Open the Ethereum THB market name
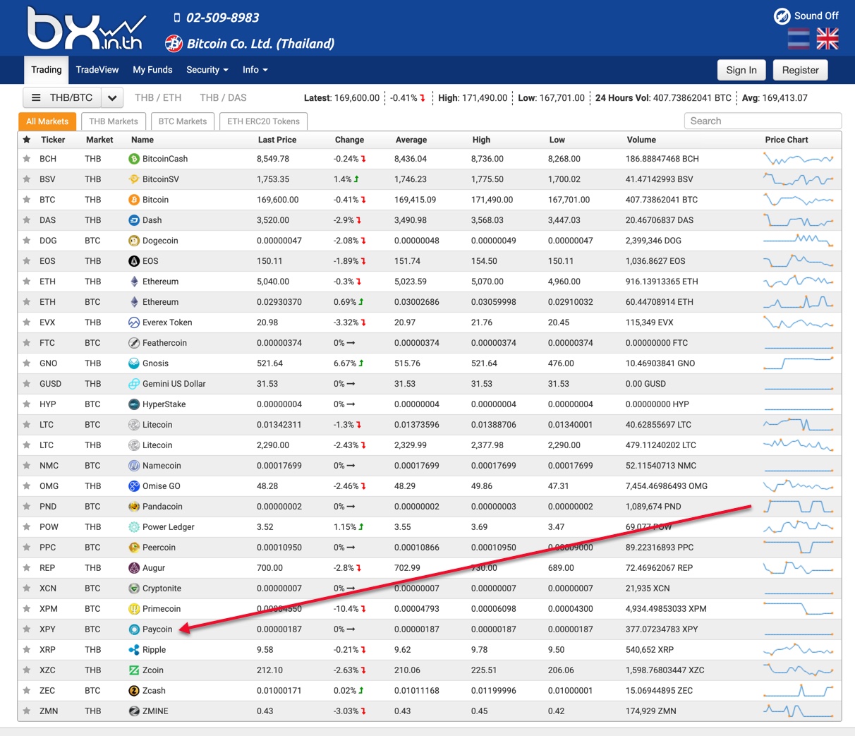The image size is (855, 736). [x=160, y=282]
